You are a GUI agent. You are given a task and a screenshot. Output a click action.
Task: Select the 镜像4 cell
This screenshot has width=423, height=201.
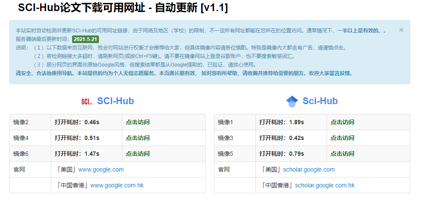click(30, 138)
